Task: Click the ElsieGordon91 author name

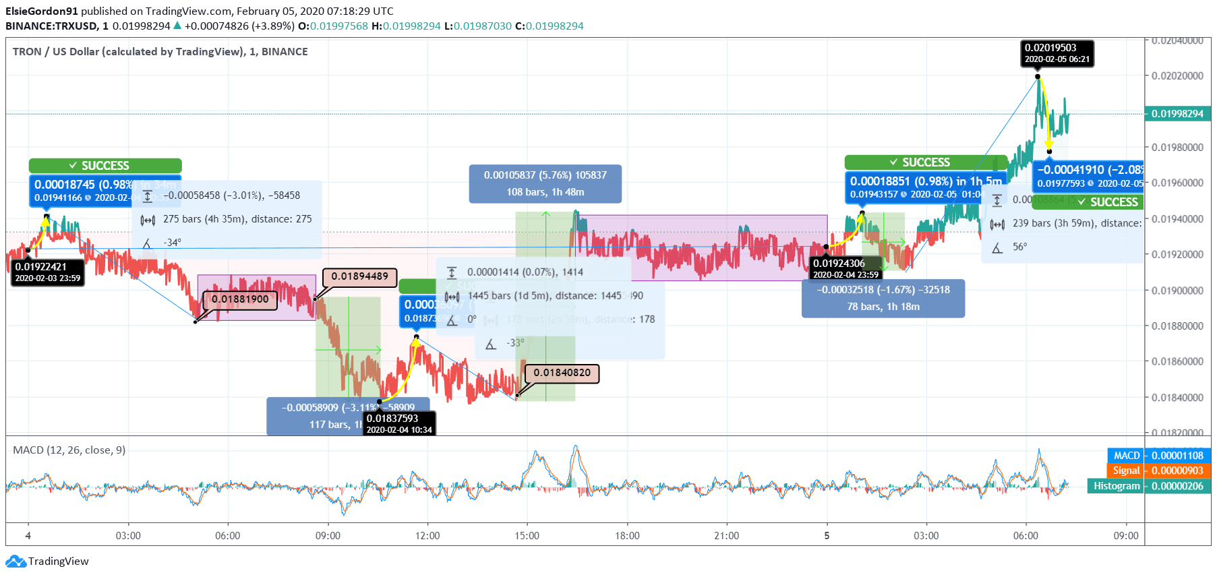Action: coord(42,11)
